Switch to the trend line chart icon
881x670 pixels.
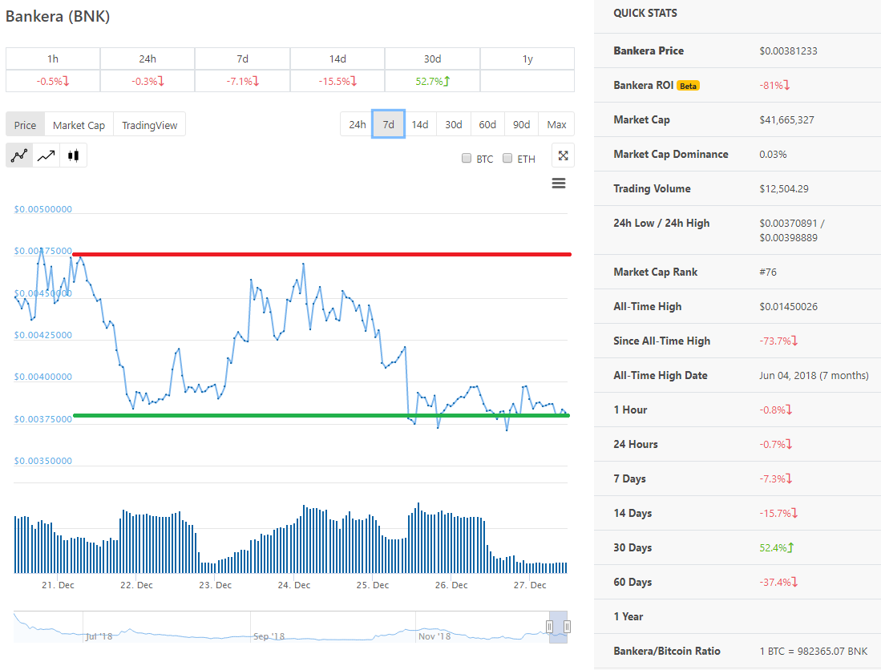(46, 155)
